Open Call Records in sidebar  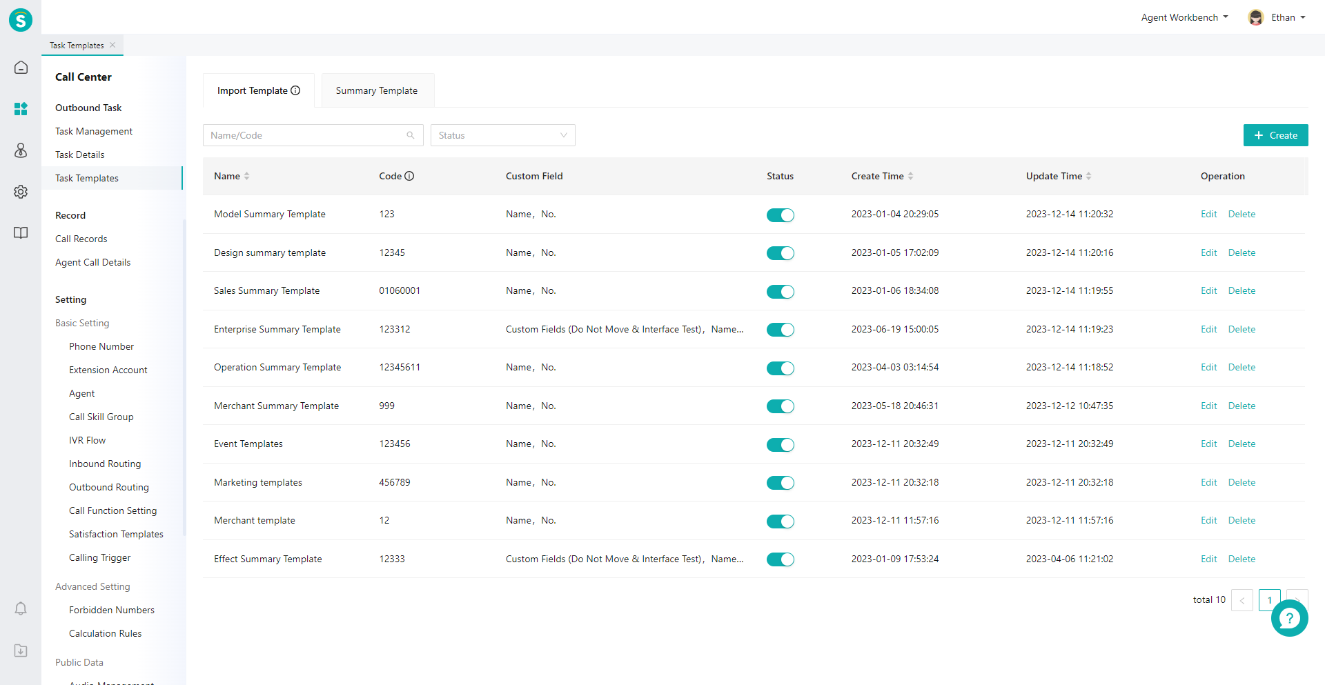click(81, 239)
